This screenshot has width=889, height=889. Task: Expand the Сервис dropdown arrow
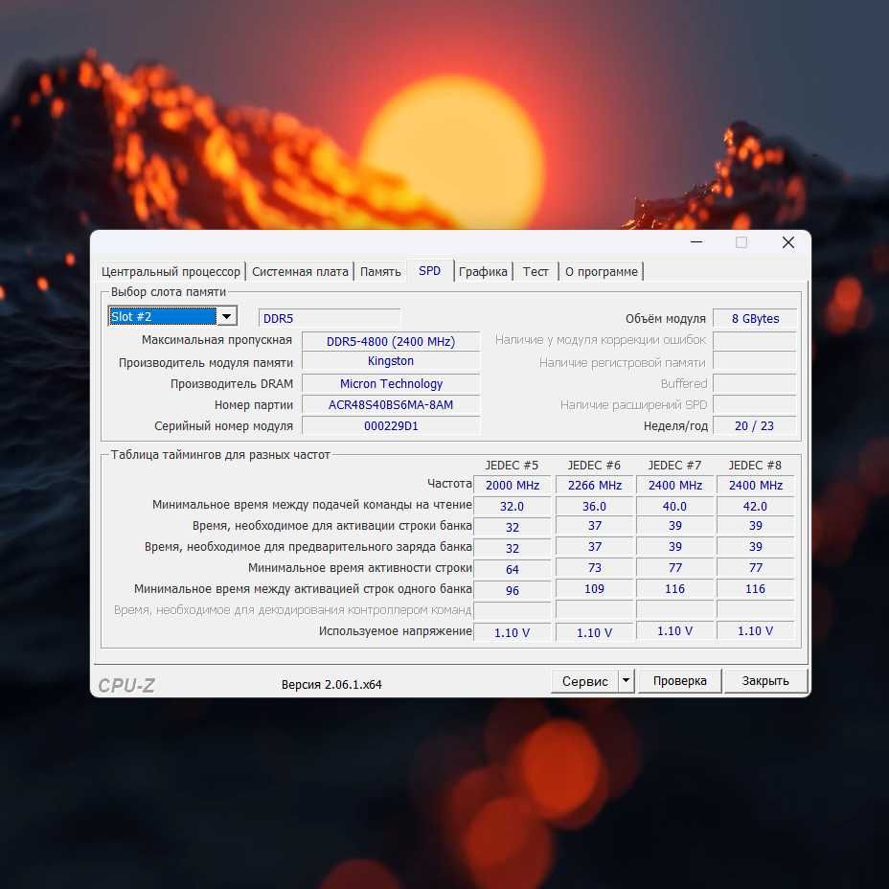(626, 680)
